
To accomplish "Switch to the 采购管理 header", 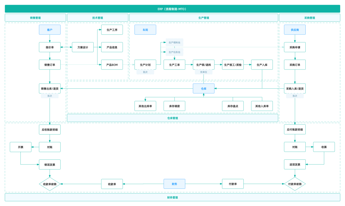I will point(310,18).
